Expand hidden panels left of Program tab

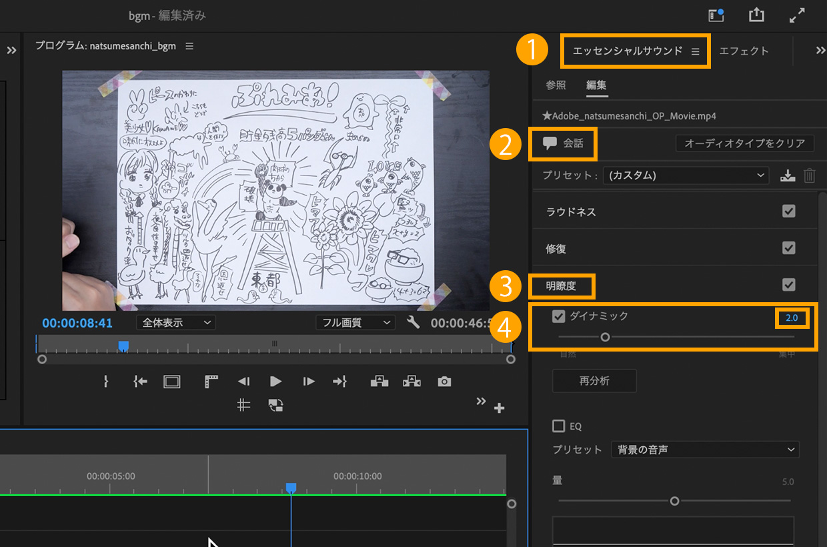coord(11,51)
